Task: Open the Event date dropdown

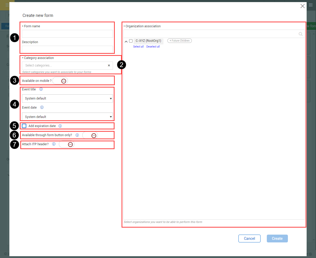Action: pos(67,117)
